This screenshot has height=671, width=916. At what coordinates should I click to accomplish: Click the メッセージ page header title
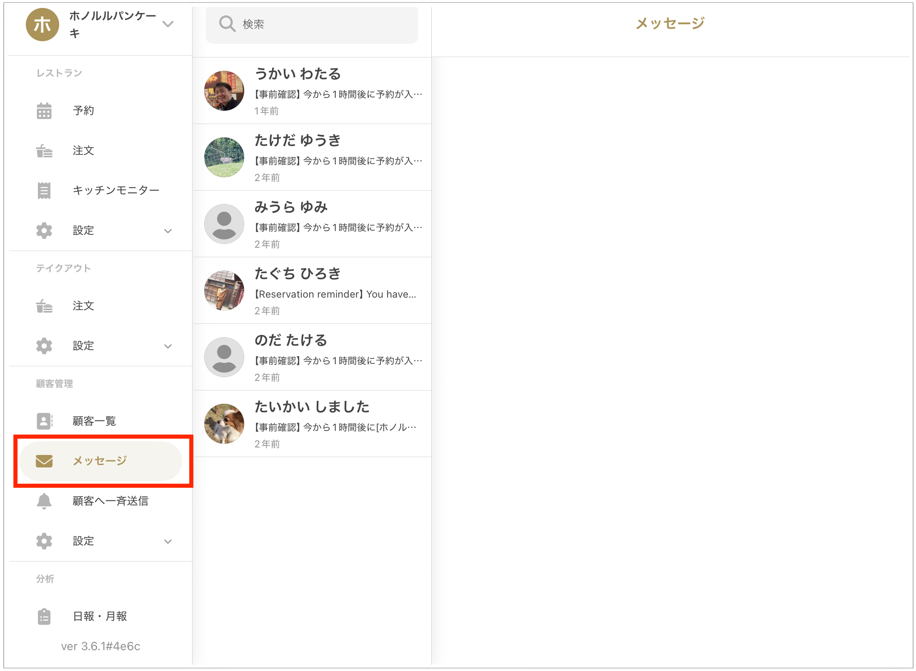pos(670,23)
